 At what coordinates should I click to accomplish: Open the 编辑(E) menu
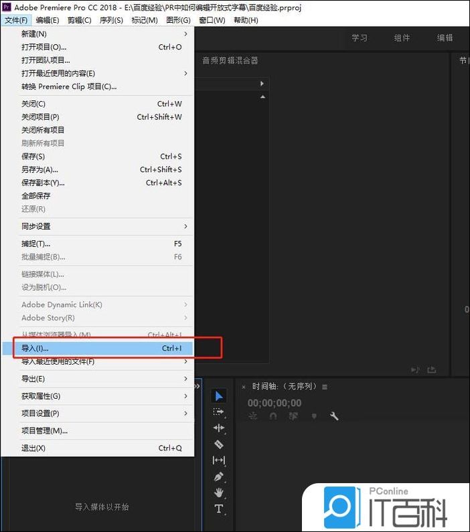click(48, 20)
